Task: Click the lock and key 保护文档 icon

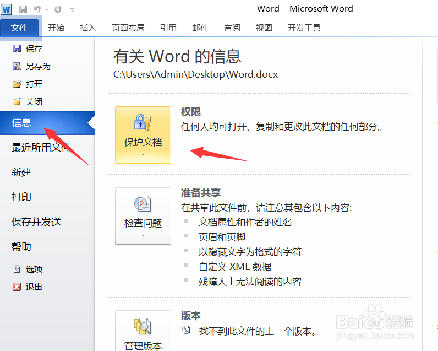Action: [143, 122]
